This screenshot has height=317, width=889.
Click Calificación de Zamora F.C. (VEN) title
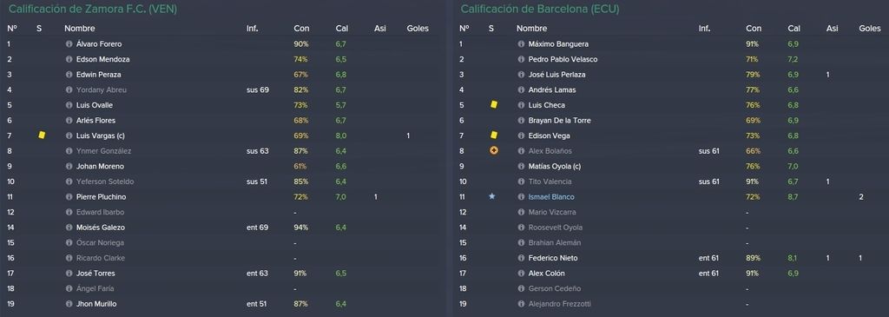point(86,9)
